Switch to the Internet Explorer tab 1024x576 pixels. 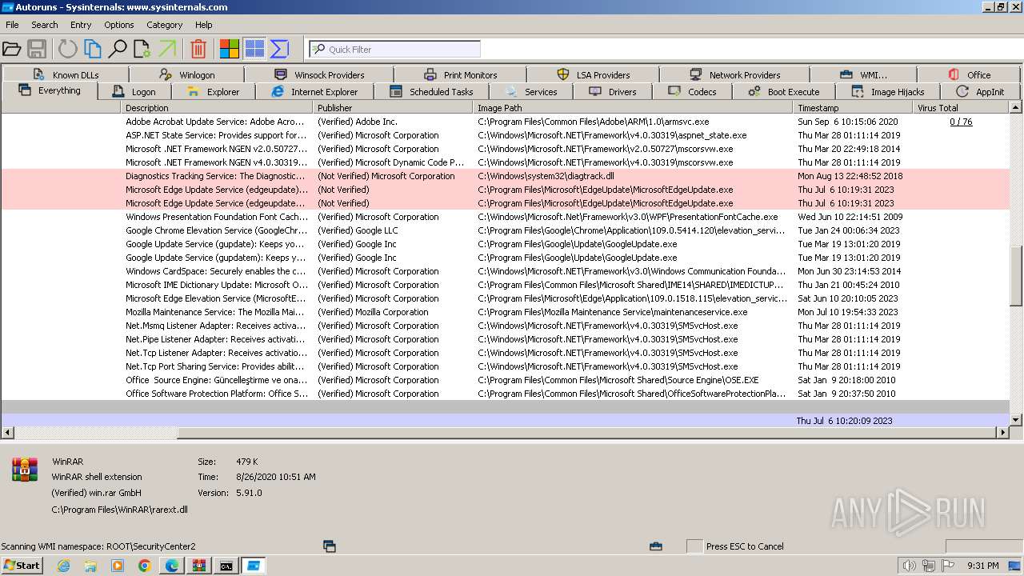tap(314, 92)
